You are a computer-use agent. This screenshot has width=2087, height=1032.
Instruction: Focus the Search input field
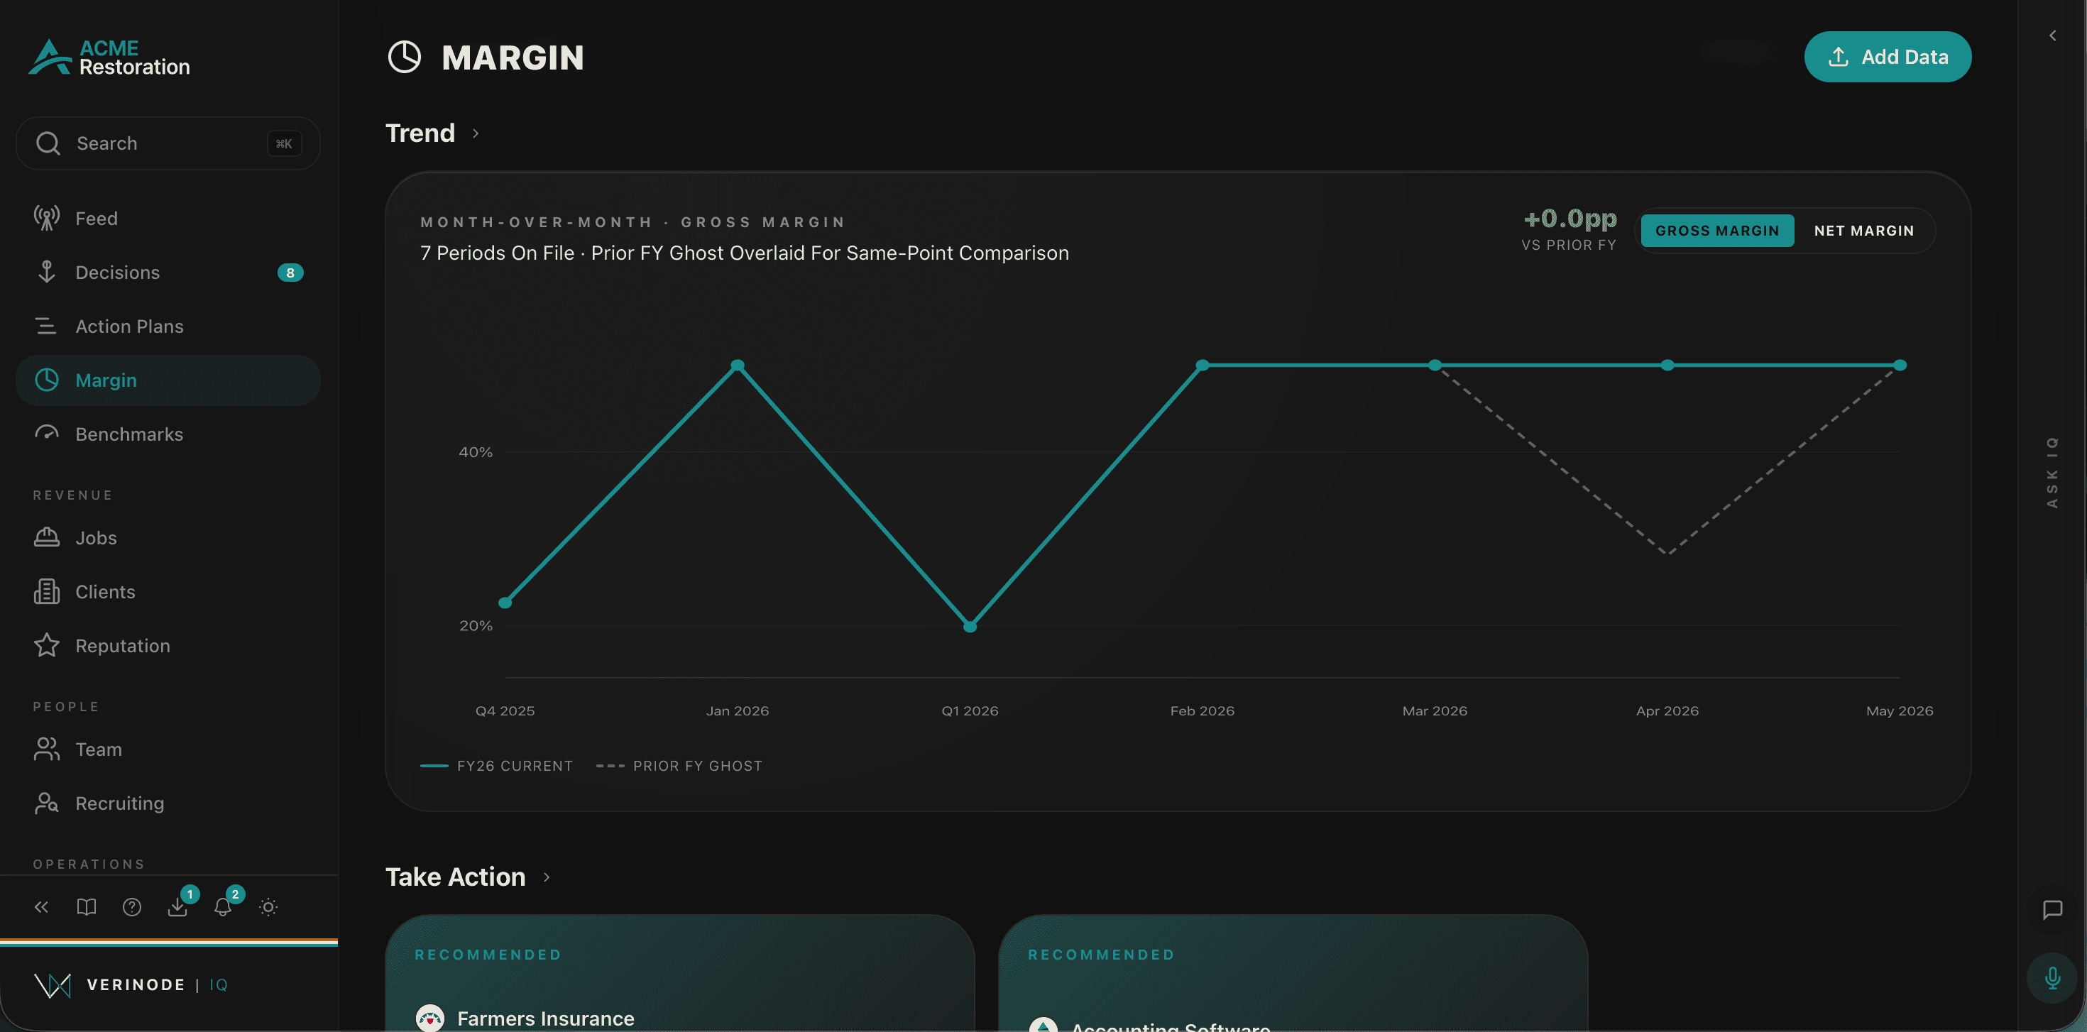point(168,143)
